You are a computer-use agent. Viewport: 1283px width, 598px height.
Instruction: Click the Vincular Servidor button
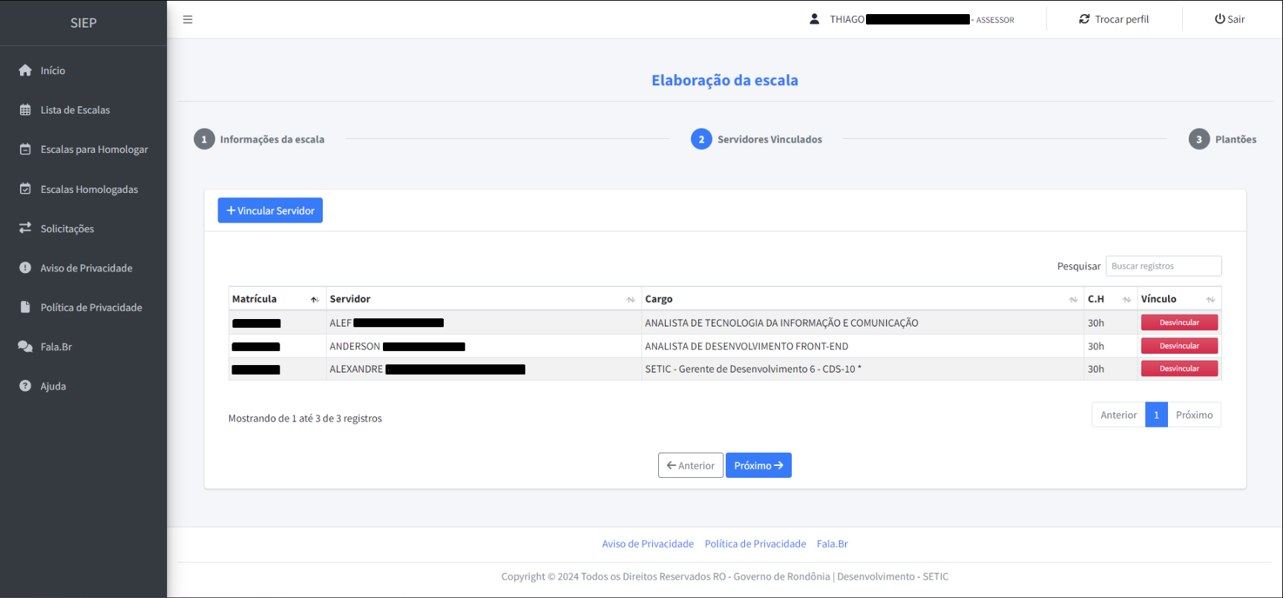tap(270, 210)
